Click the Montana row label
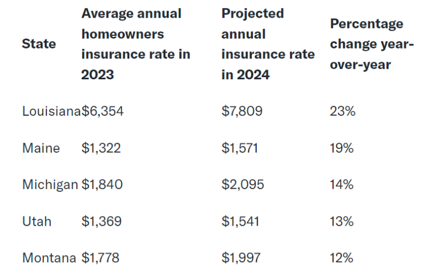 (49, 258)
